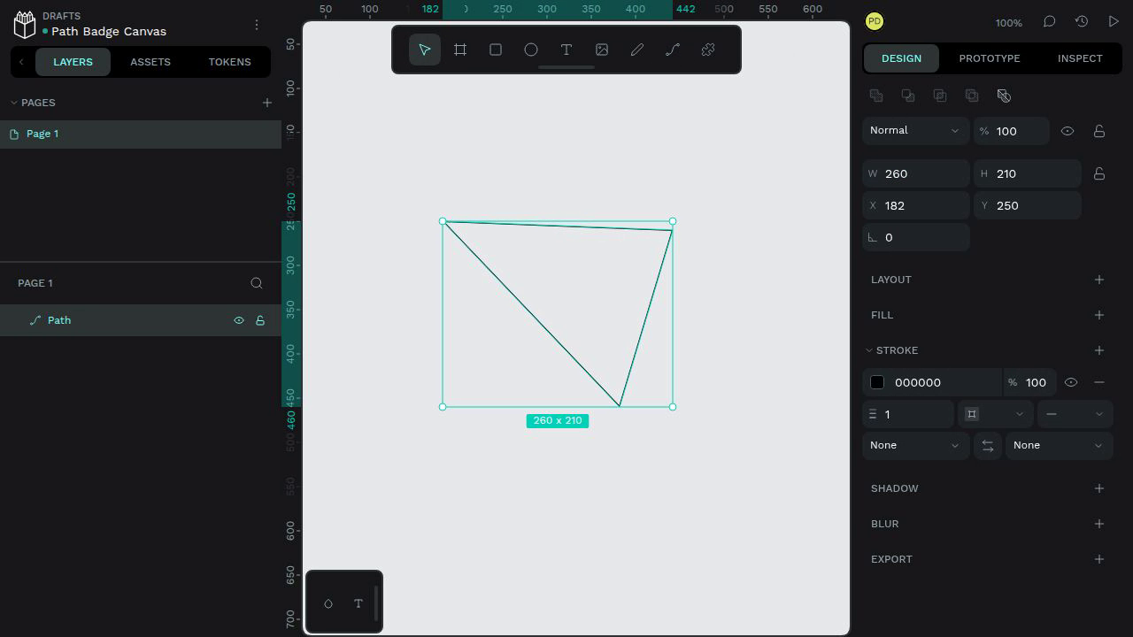Toggle Path layer lock
The width and height of the screenshot is (1133, 637).
(260, 320)
